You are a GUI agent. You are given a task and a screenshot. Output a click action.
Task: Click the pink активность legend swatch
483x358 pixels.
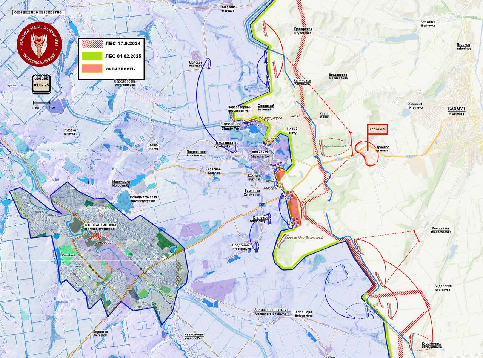click(x=92, y=69)
